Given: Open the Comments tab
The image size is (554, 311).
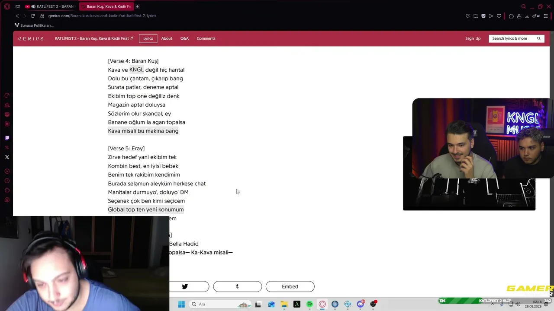Looking at the screenshot, I should pos(206,38).
